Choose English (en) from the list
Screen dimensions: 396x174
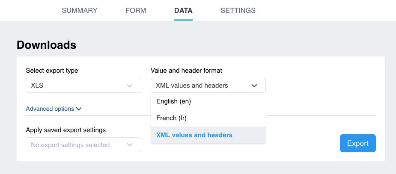pos(174,101)
